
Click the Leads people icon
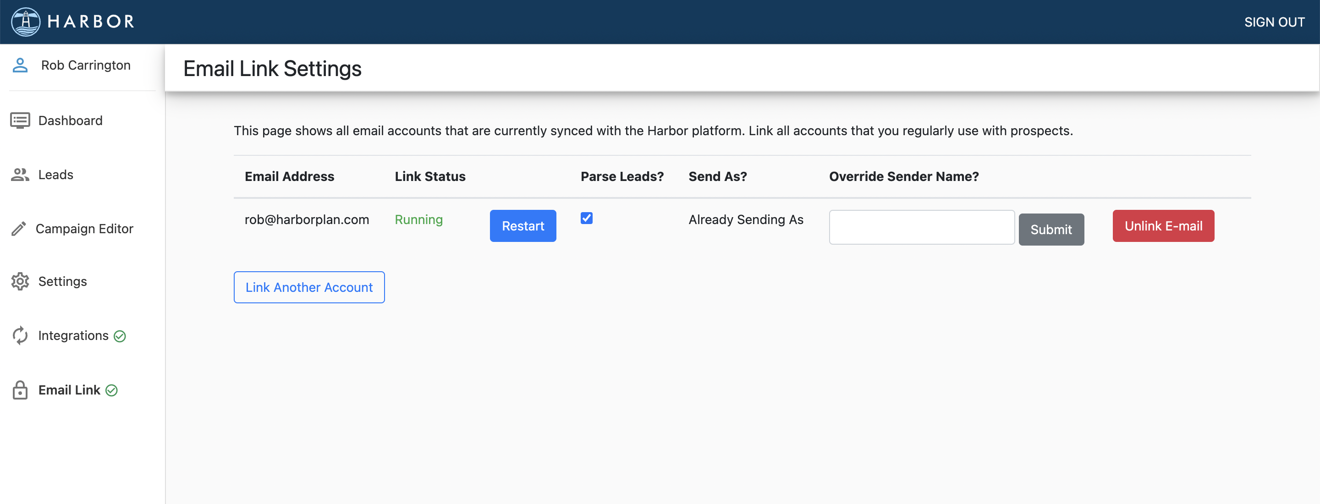[20, 175]
